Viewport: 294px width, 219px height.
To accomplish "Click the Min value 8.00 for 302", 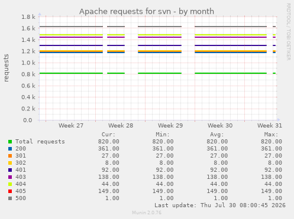I will [x=167, y=163].
